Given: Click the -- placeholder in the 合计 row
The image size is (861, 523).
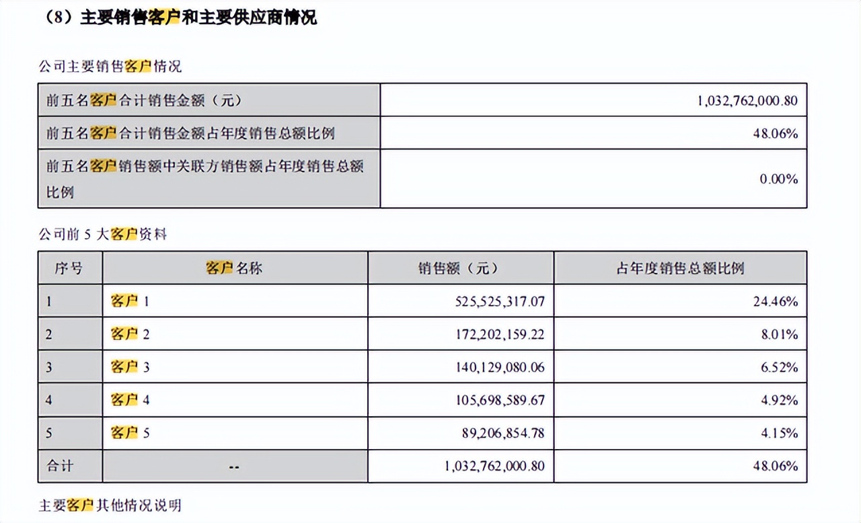Looking at the screenshot, I should click(x=234, y=467).
